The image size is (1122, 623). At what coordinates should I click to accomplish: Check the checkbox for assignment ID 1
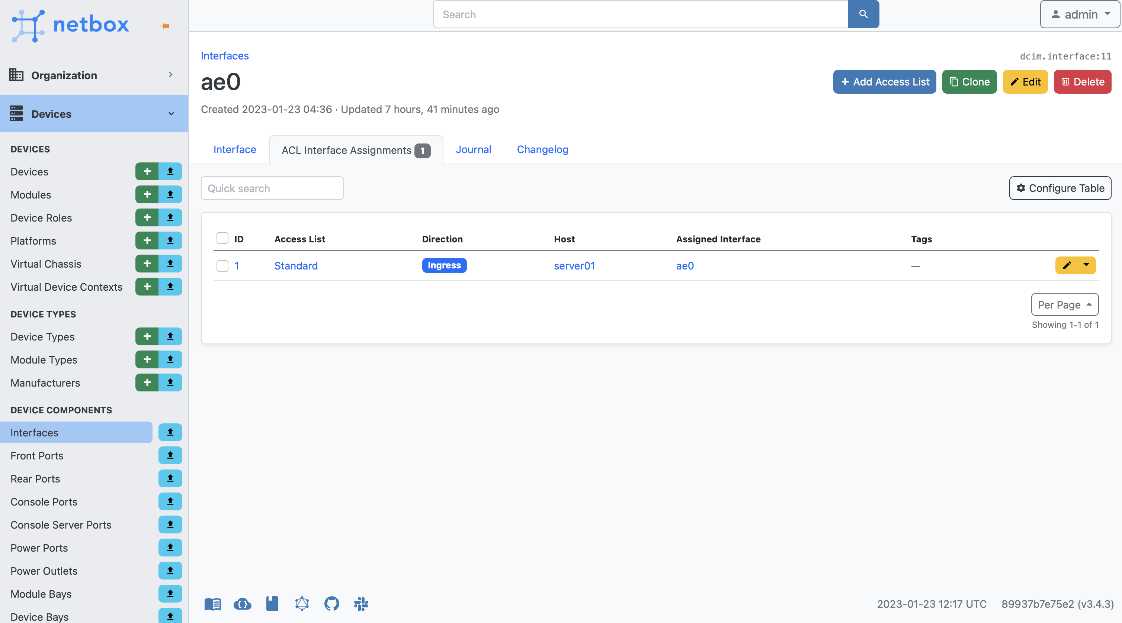(222, 265)
